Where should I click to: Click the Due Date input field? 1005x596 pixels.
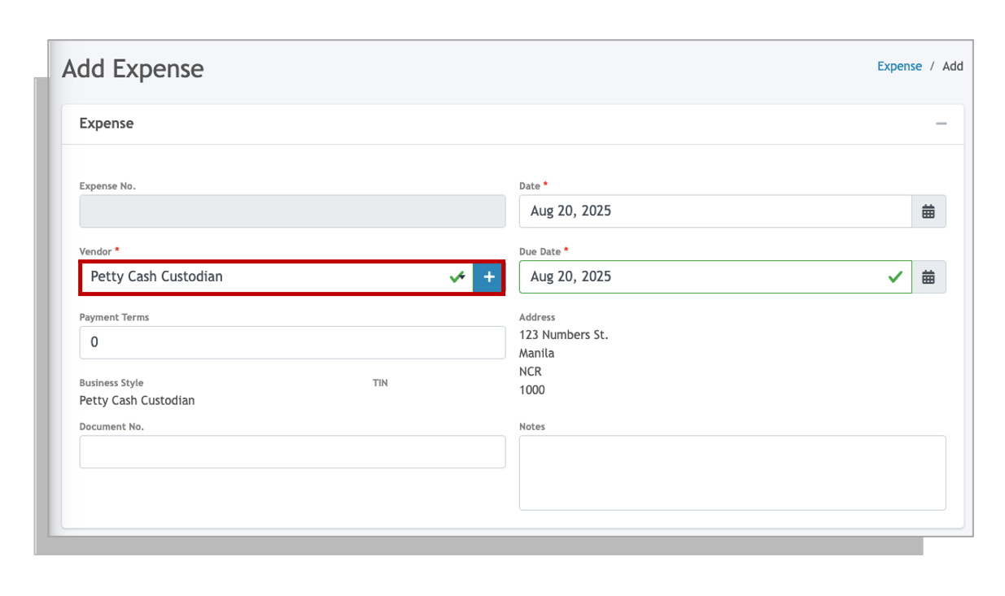[715, 277]
